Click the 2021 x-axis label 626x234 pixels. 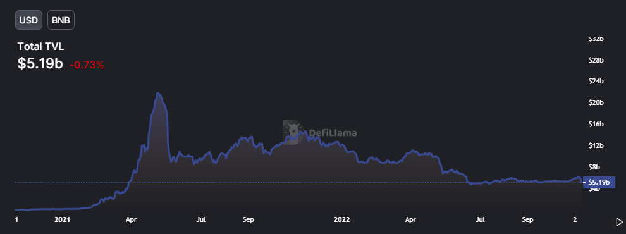[x=62, y=219]
